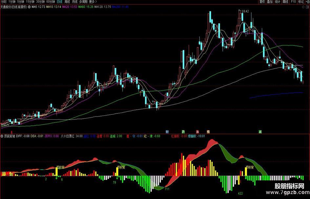Click the 八十日漂红: 34.00 value
Viewport: 310px width, 199px height.
click(72, 136)
